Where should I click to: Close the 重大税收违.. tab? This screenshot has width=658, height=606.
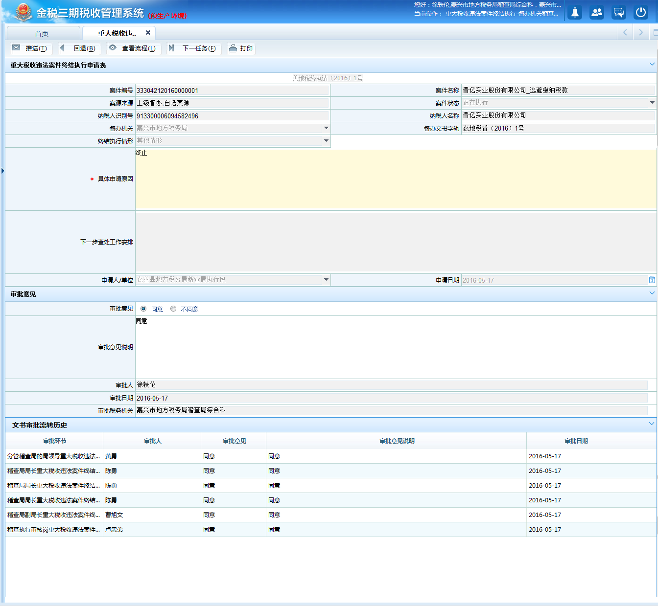click(x=148, y=33)
